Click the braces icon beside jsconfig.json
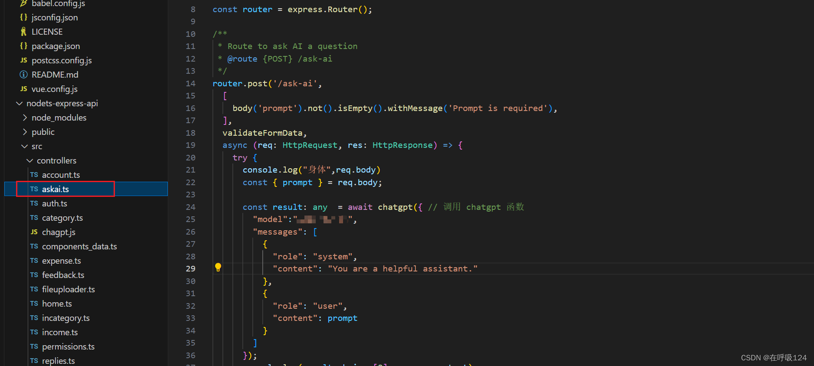The image size is (814, 366). click(24, 17)
